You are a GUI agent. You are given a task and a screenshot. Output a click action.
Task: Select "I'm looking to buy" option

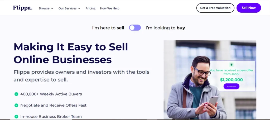click(x=165, y=28)
